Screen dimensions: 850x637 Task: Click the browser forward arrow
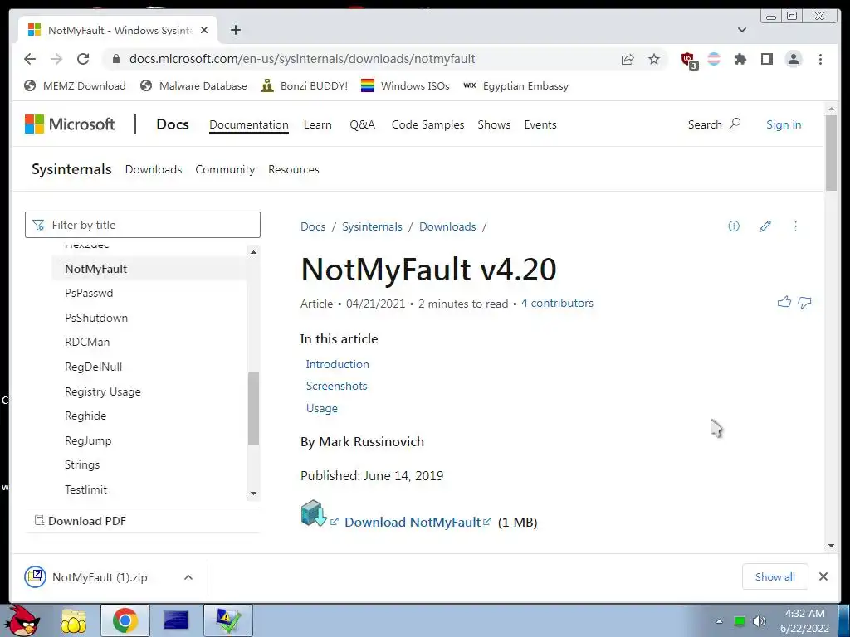56,59
